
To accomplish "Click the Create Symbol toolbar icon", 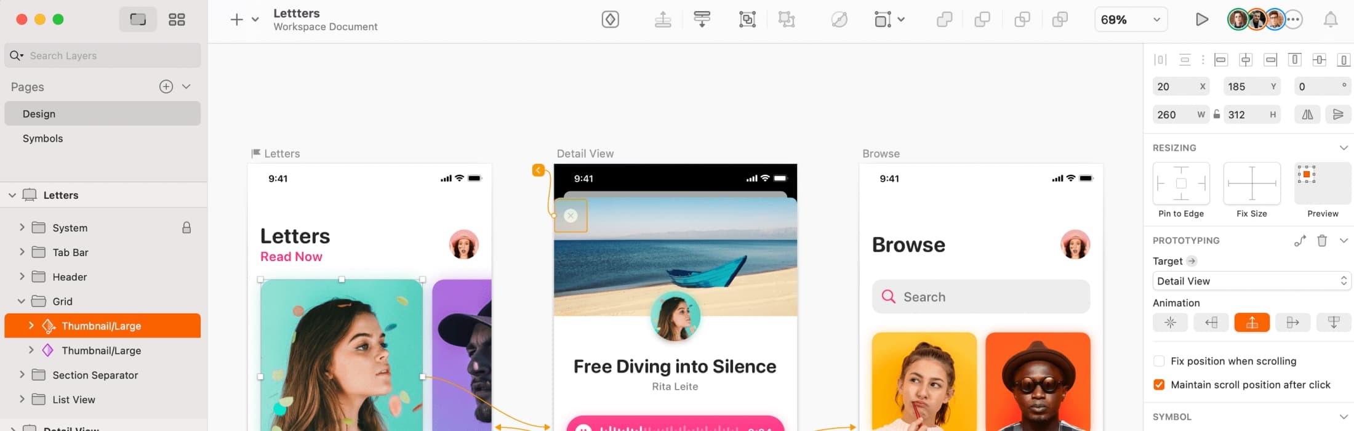I will coord(610,20).
